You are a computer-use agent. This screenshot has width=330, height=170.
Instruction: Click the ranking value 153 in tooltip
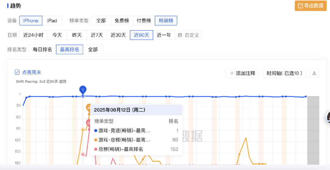click(x=174, y=149)
